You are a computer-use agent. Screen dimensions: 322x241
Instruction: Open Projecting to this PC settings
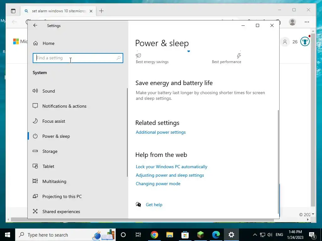[62, 196]
